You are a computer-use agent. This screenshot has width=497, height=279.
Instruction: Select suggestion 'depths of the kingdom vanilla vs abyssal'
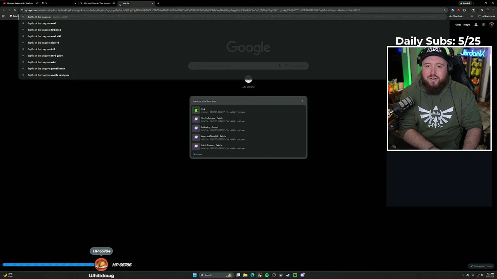pos(233,75)
